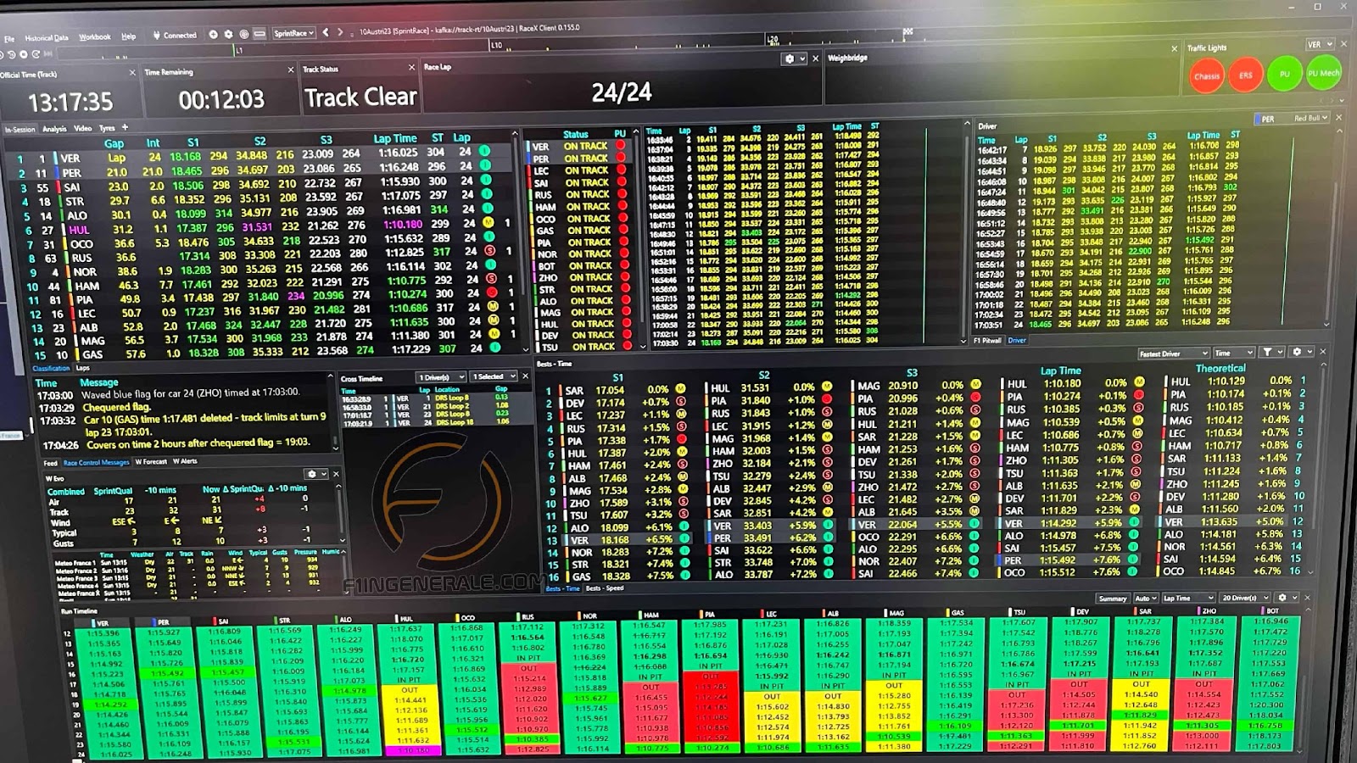The height and width of the screenshot is (763, 1357).
Task: Open the 20 Driver(s) dropdown
Action: click(x=1243, y=598)
